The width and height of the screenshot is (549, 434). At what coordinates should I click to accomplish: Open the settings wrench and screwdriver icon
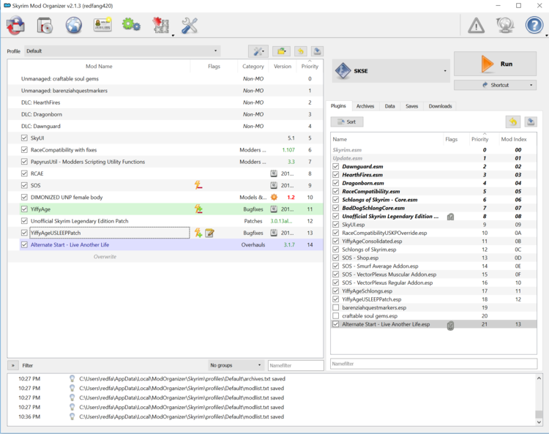coord(190,26)
